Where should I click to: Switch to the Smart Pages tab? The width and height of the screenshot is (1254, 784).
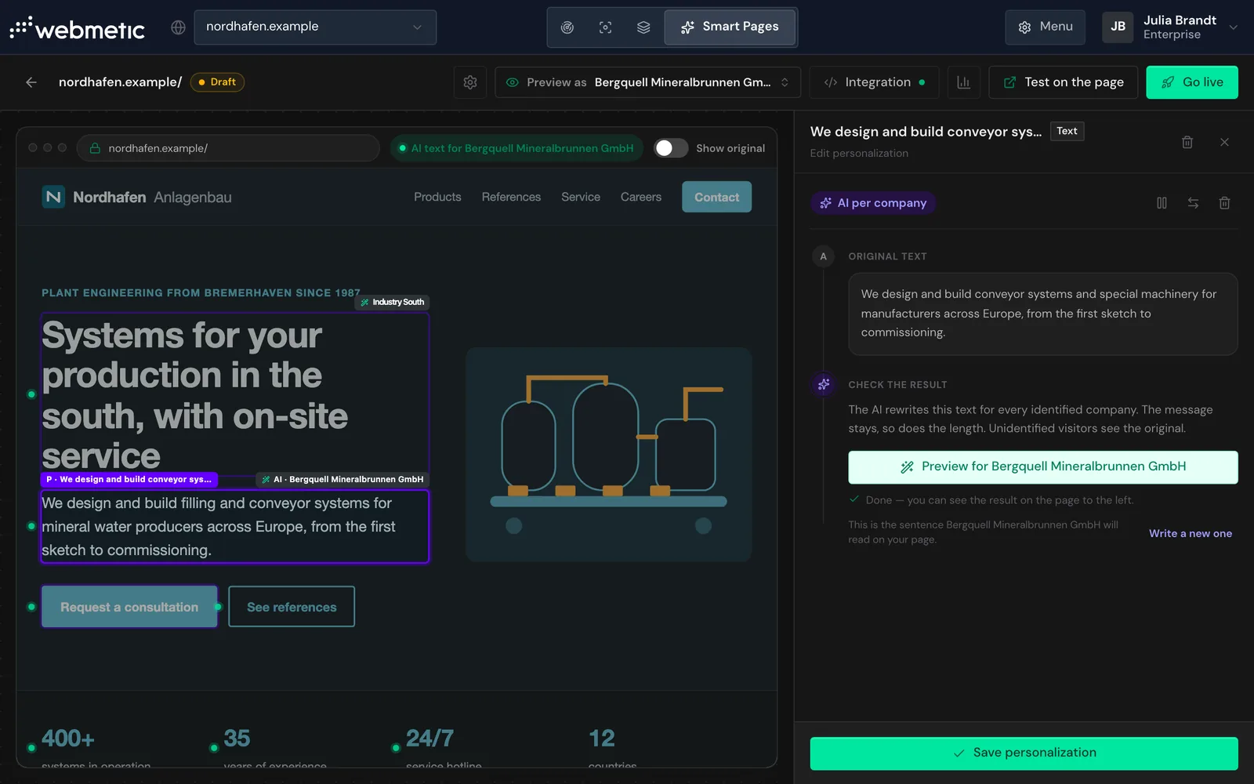[730, 27]
